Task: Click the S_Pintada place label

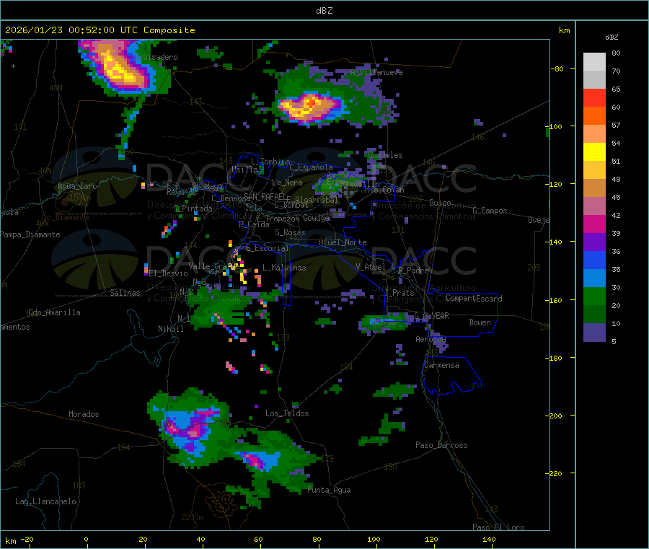Action: (193, 208)
